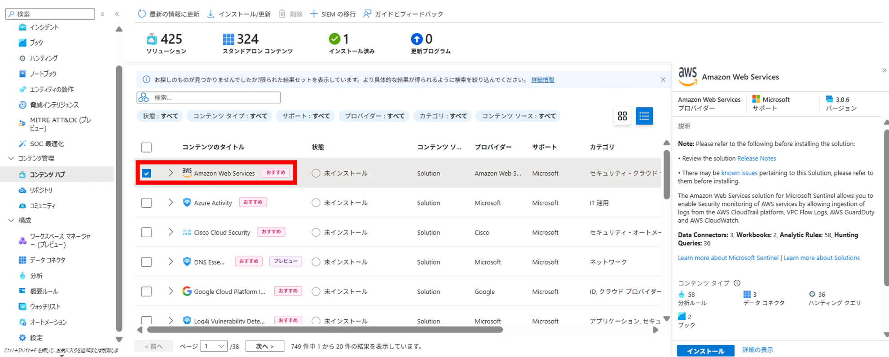Screen dimensions: 889x357
Task: Collapse the コンテンツ管理 sidebar section
Action: click(x=11, y=158)
